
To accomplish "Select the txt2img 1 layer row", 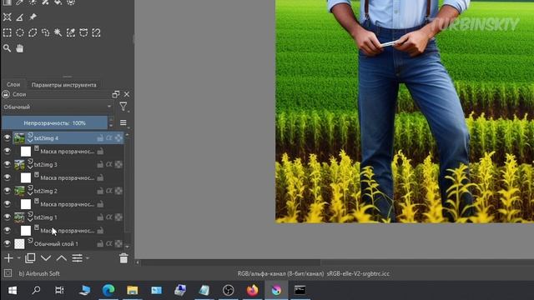I will (x=68, y=217).
